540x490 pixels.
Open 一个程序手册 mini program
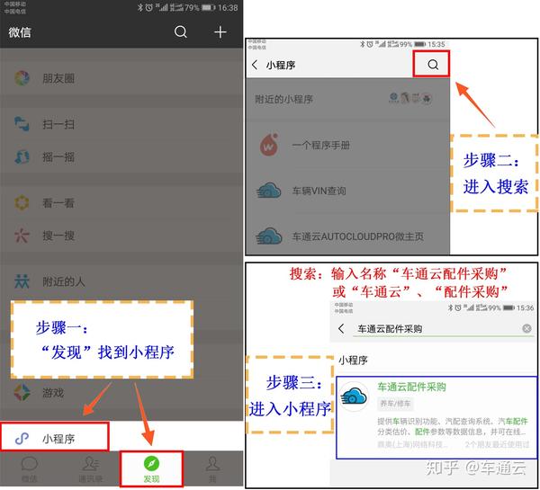tap(347, 146)
